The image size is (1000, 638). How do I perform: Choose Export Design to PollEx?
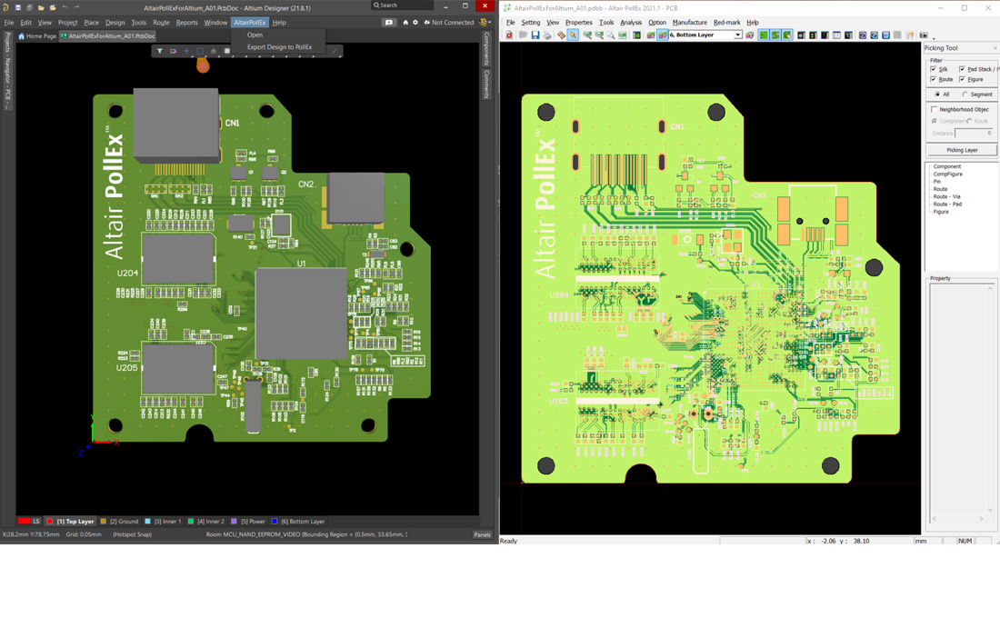point(279,47)
